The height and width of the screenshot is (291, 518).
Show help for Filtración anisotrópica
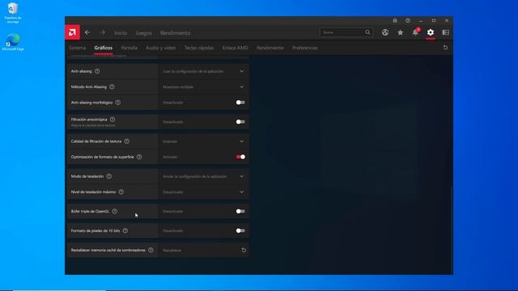[113, 119]
